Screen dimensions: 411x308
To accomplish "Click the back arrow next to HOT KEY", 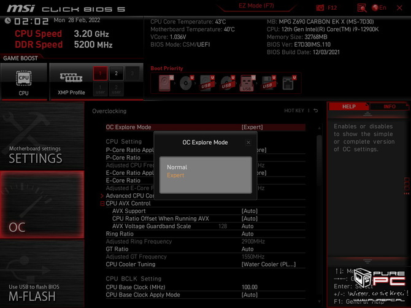I will (316, 110).
